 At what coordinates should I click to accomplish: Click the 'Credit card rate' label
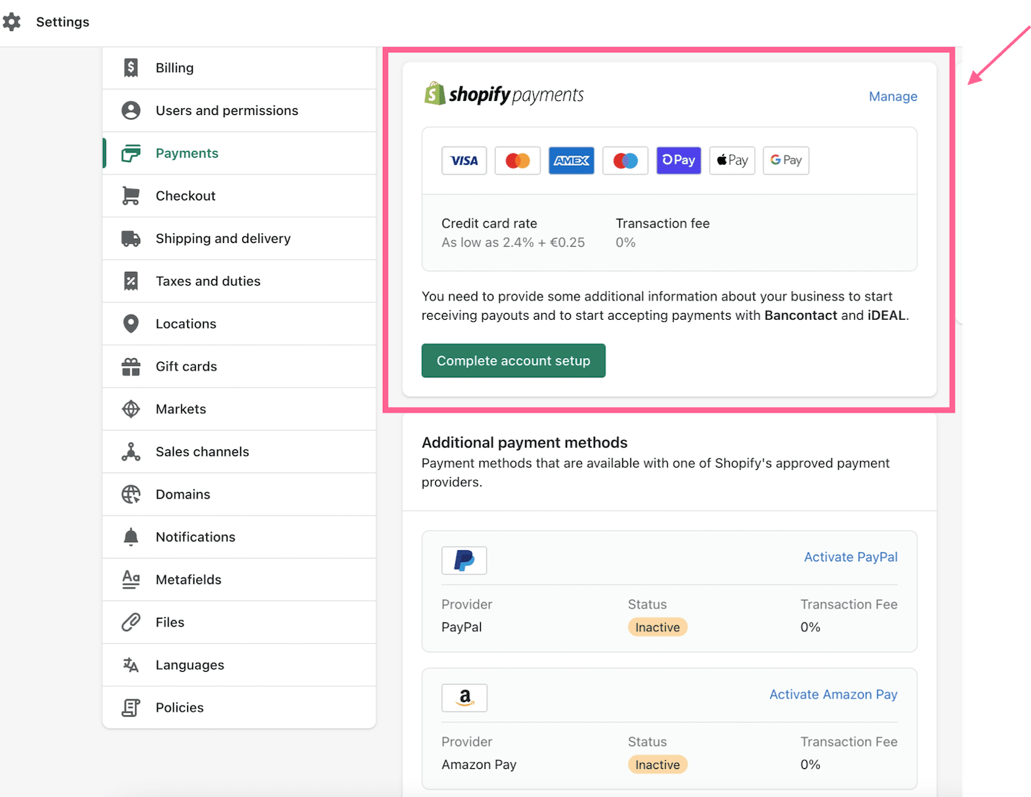click(490, 223)
